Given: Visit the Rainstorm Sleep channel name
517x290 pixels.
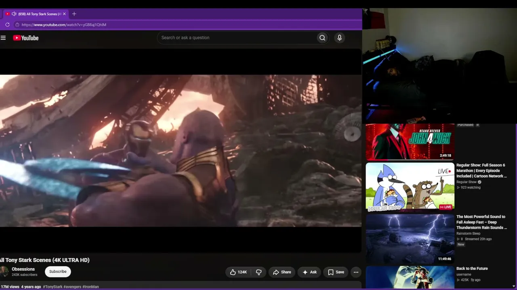Looking at the screenshot, I should coord(469,234).
